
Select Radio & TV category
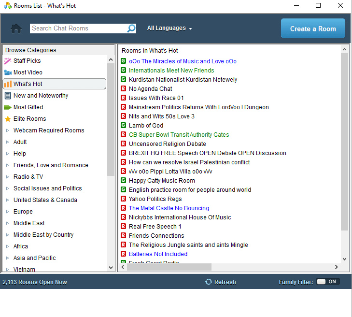[x=28, y=177]
